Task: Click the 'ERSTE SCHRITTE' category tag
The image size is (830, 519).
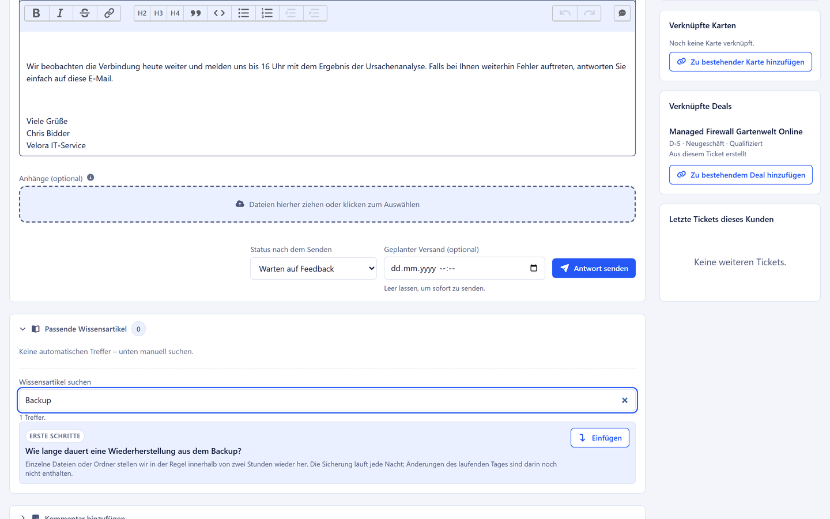Action: coord(55,437)
